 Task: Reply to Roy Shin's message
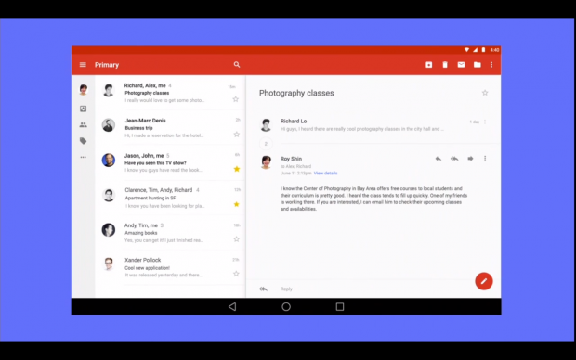coord(439,159)
